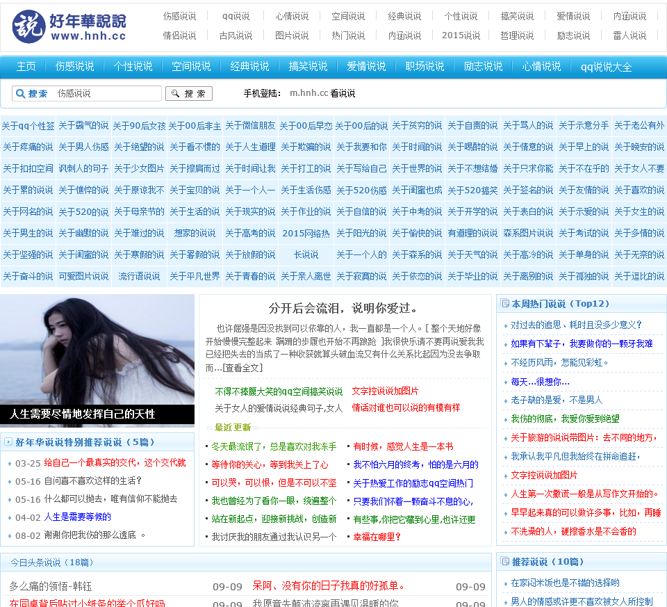Click caption 人生需要尽情地发挥自己的天性
Image resolution: width=667 pixels, height=607 pixels.
pyautogui.click(x=82, y=414)
